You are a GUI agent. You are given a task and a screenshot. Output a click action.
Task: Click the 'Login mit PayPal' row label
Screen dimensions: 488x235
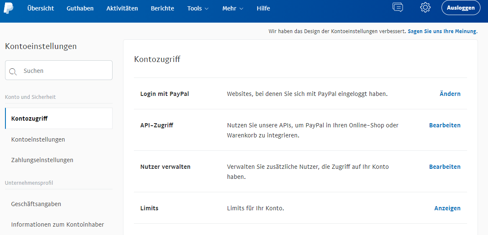164,94
